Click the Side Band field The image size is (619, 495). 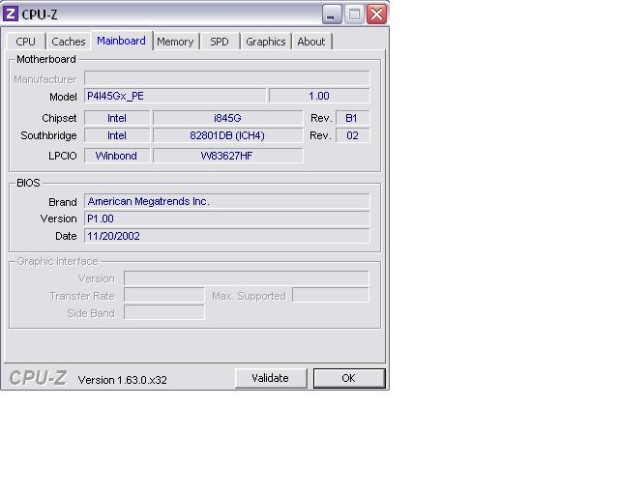click(x=164, y=312)
